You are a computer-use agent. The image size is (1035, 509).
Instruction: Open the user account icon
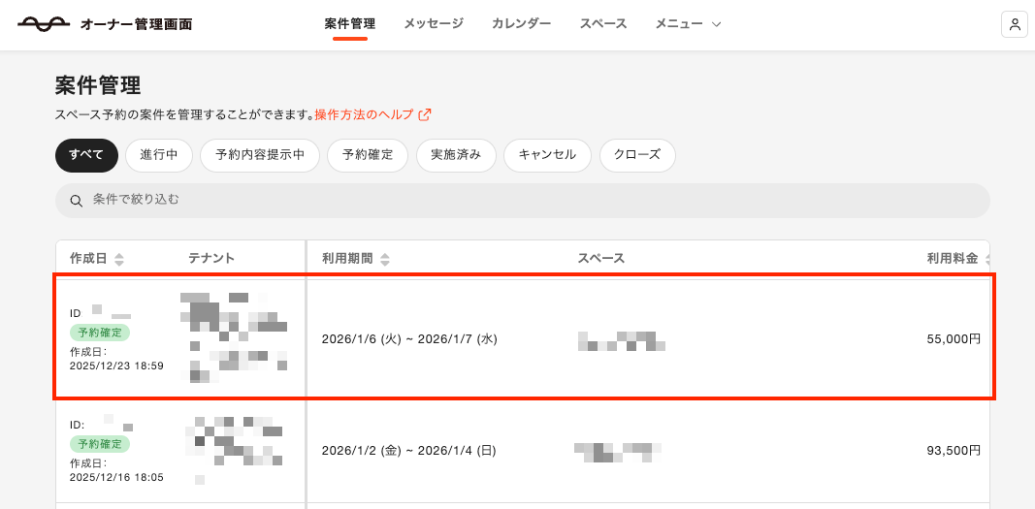(x=1014, y=24)
